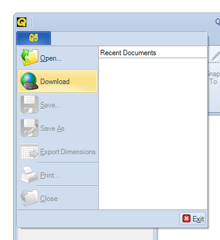220x240 pixels.
Task: Choose the Save... menu entry
Action: tap(58, 104)
